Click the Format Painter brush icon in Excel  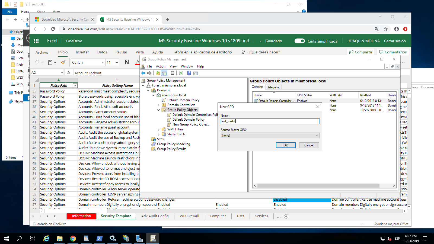click(63, 62)
